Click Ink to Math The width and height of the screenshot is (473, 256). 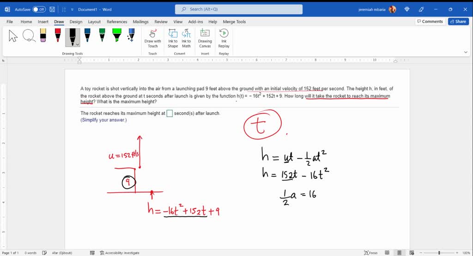coord(186,38)
